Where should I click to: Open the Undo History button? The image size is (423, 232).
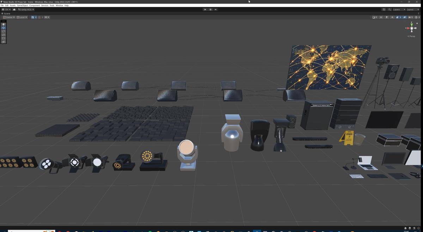[x=384, y=10]
